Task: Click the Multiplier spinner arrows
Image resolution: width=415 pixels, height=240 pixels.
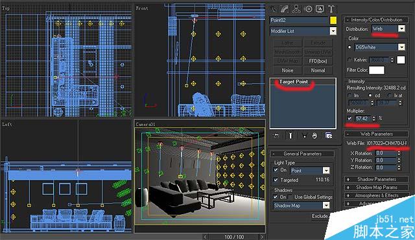Action: (374, 118)
